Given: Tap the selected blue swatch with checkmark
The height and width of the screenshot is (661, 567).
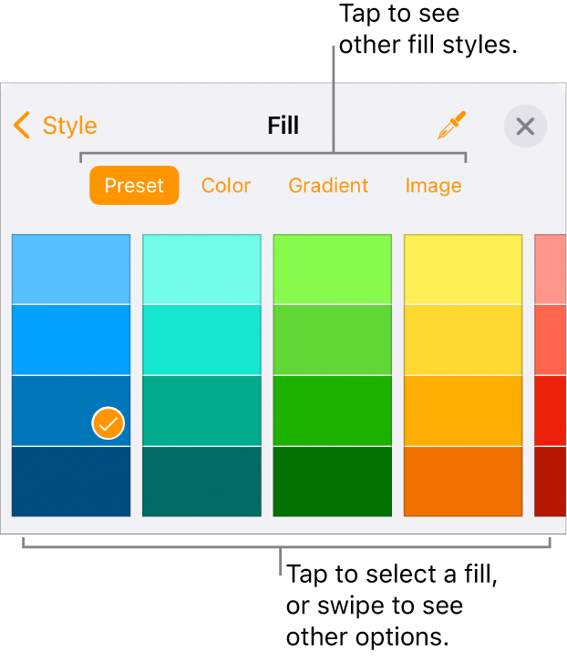Looking at the screenshot, I should point(71,411).
